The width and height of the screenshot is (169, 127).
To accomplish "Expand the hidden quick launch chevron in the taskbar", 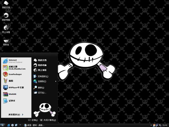I will point(20,125).
